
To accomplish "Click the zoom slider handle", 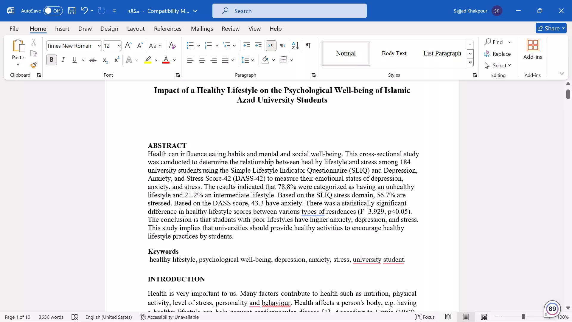I will (523, 317).
